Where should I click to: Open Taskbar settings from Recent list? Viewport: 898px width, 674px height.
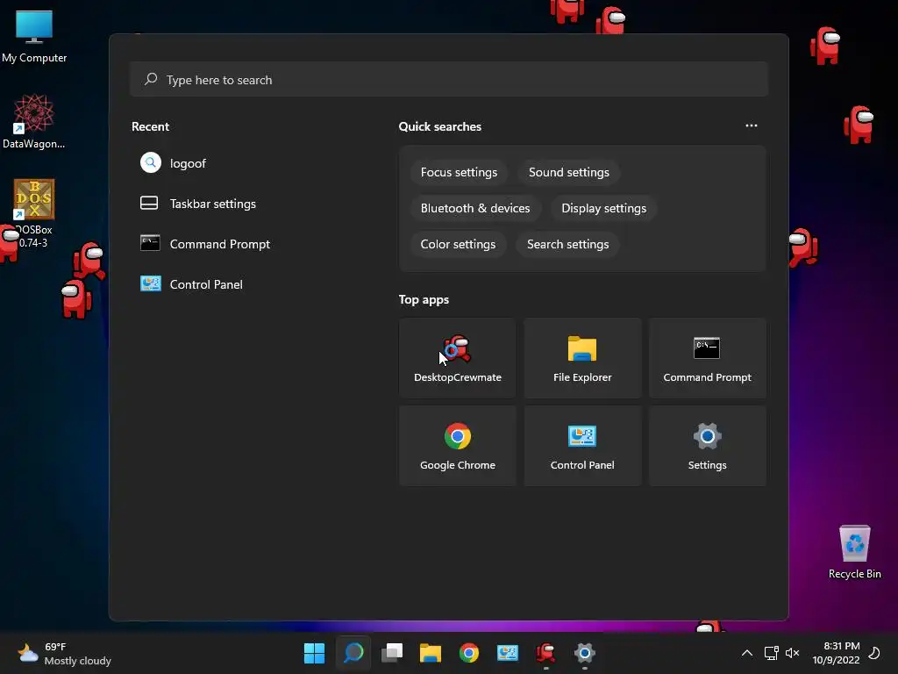pos(212,204)
